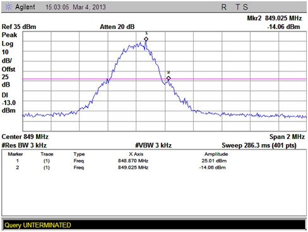
Task: Click the 'Log' scale label
Action: tap(8, 44)
